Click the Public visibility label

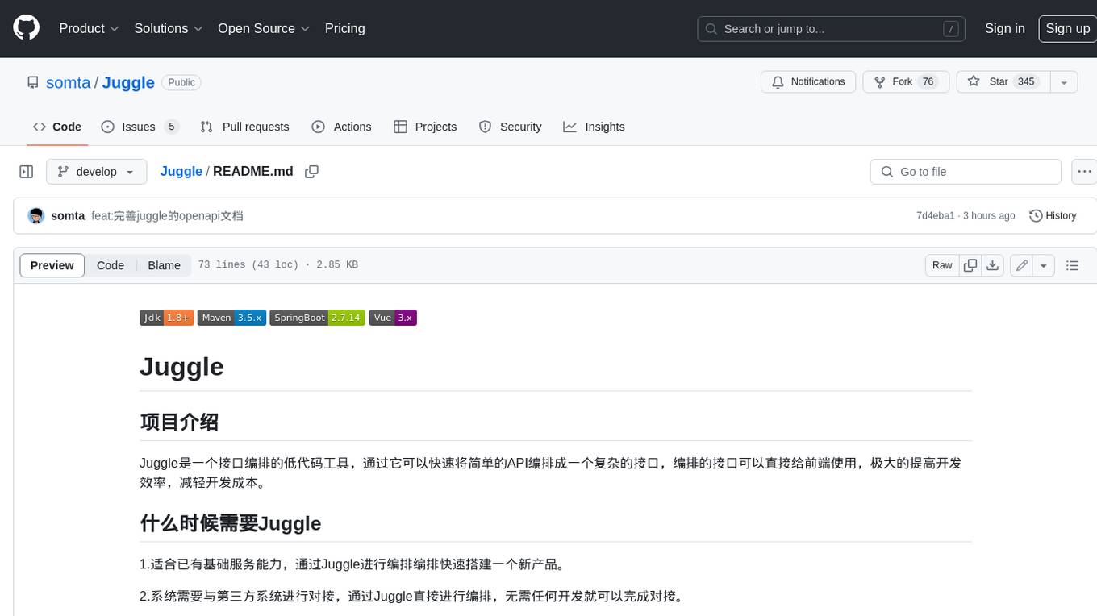pyautogui.click(x=181, y=82)
